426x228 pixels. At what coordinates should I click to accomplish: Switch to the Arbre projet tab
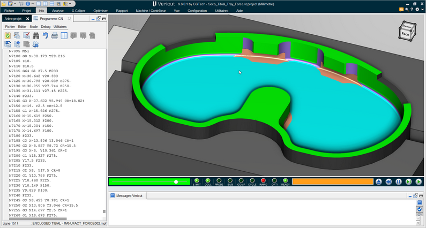pos(13,18)
